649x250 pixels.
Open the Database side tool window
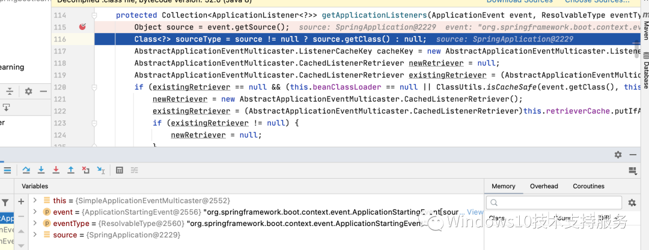pos(645,70)
